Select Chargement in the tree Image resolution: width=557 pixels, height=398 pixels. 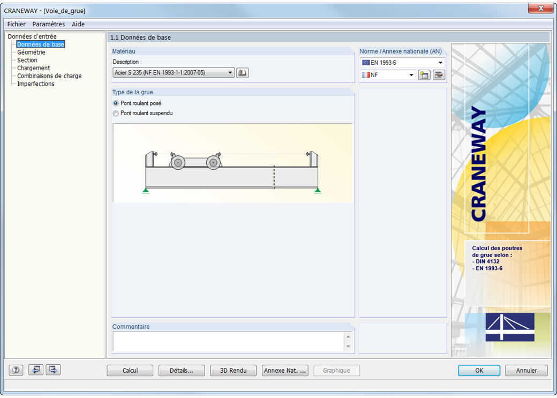(x=34, y=68)
